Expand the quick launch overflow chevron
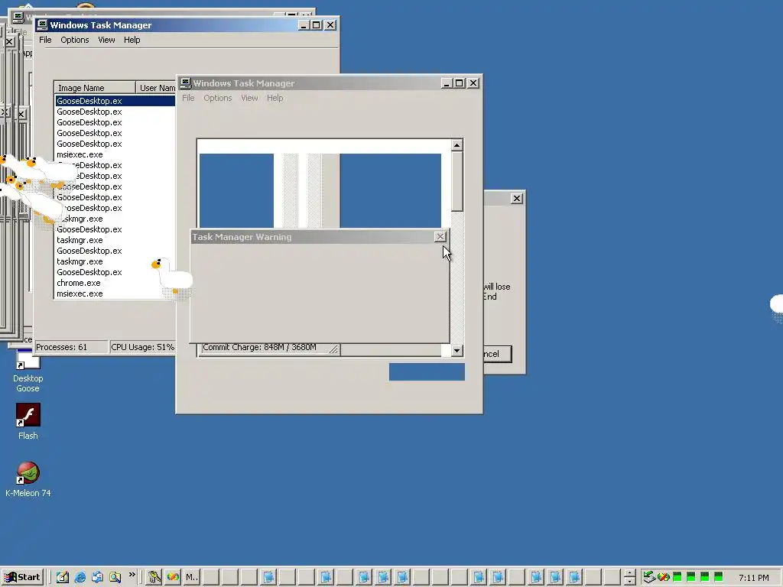Screen dimensions: 783x587 pyautogui.click(x=132, y=575)
